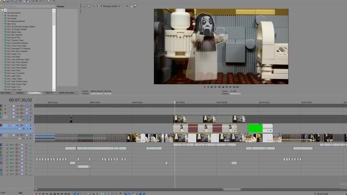Mute the second video track

[27, 109]
